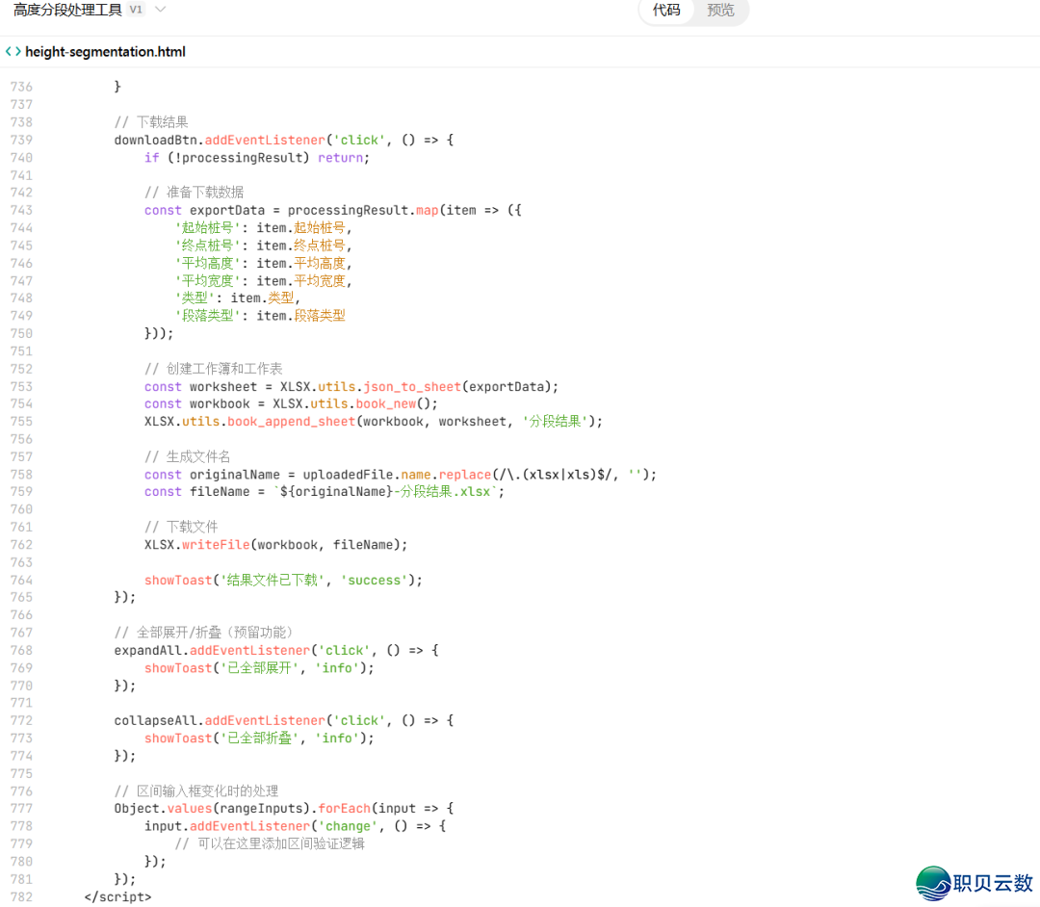Click the '终点桩号' key on line 745

pyautogui.click(x=207, y=246)
